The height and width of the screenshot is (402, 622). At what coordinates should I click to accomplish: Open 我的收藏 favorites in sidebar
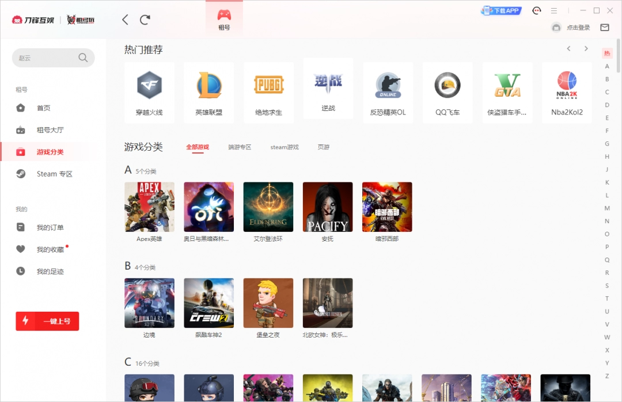tap(50, 250)
